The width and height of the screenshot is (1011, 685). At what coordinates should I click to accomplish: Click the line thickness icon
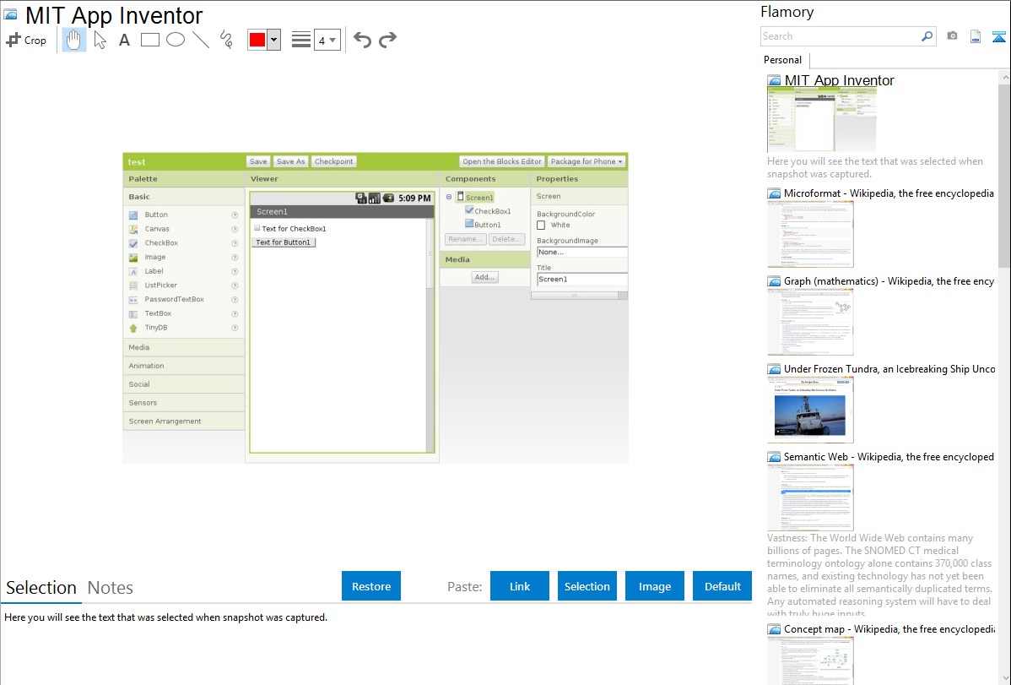pyautogui.click(x=300, y=40)
